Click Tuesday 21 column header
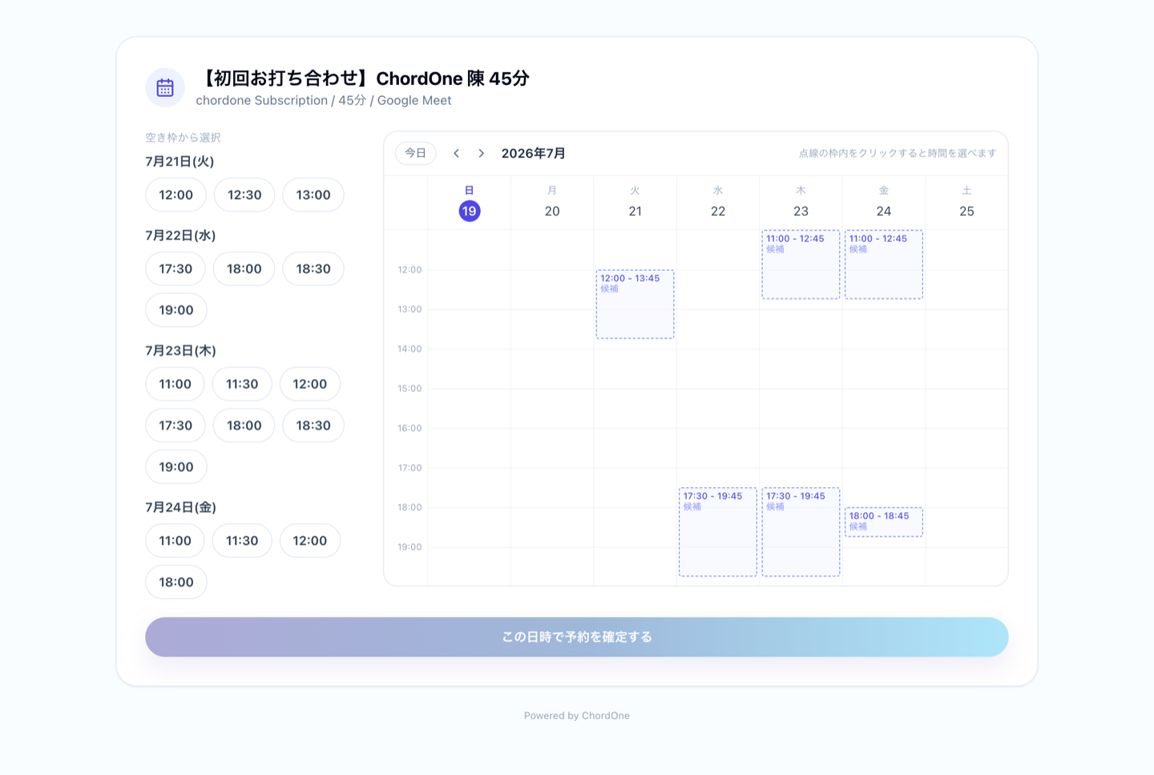Viewport: 1154px width, 775px height. (x=635, y=202)
